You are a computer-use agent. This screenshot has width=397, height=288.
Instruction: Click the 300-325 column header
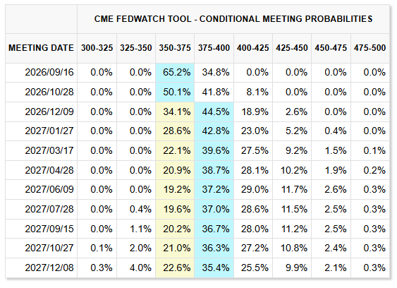(x=97, y=48)
